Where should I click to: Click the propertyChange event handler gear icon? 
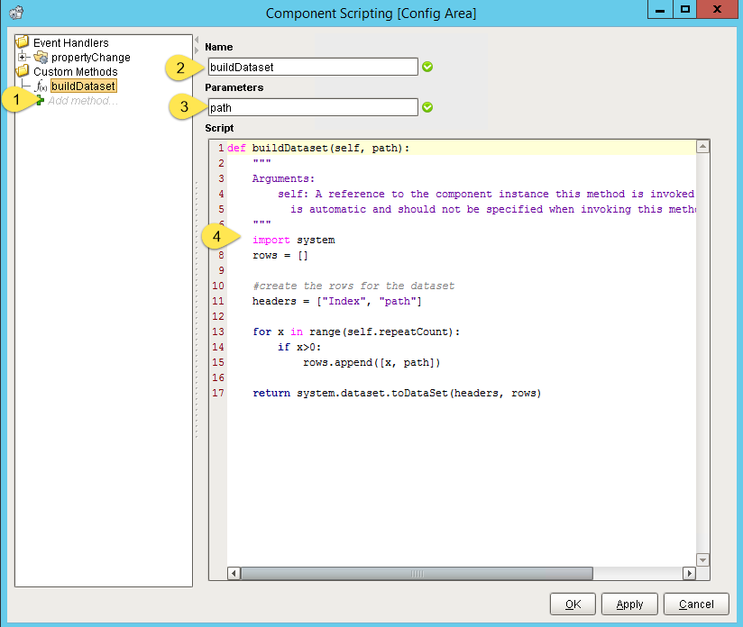coord(41,56)
